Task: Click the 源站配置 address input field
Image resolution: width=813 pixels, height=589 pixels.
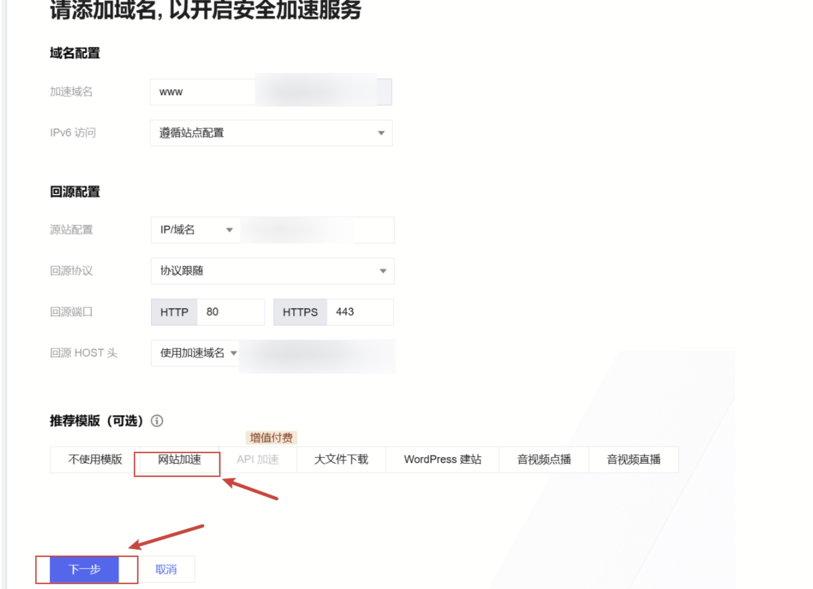Action: (317, 230)
